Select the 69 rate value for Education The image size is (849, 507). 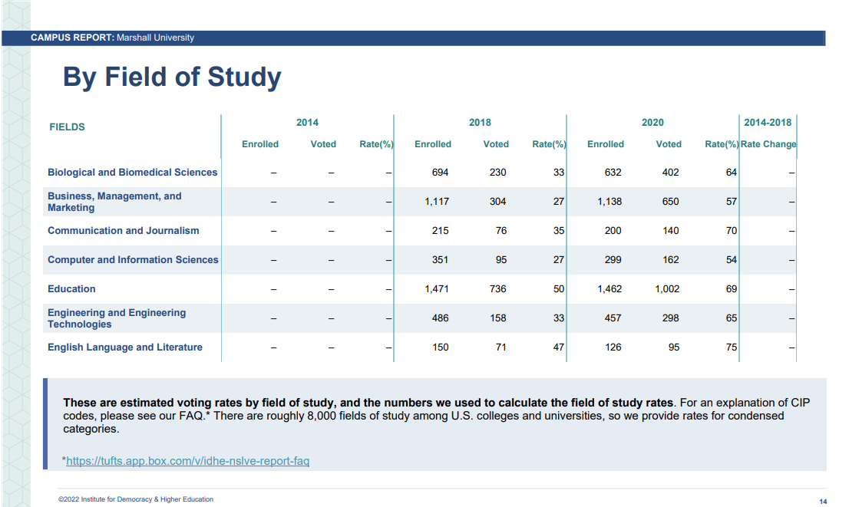click(732, 289)
